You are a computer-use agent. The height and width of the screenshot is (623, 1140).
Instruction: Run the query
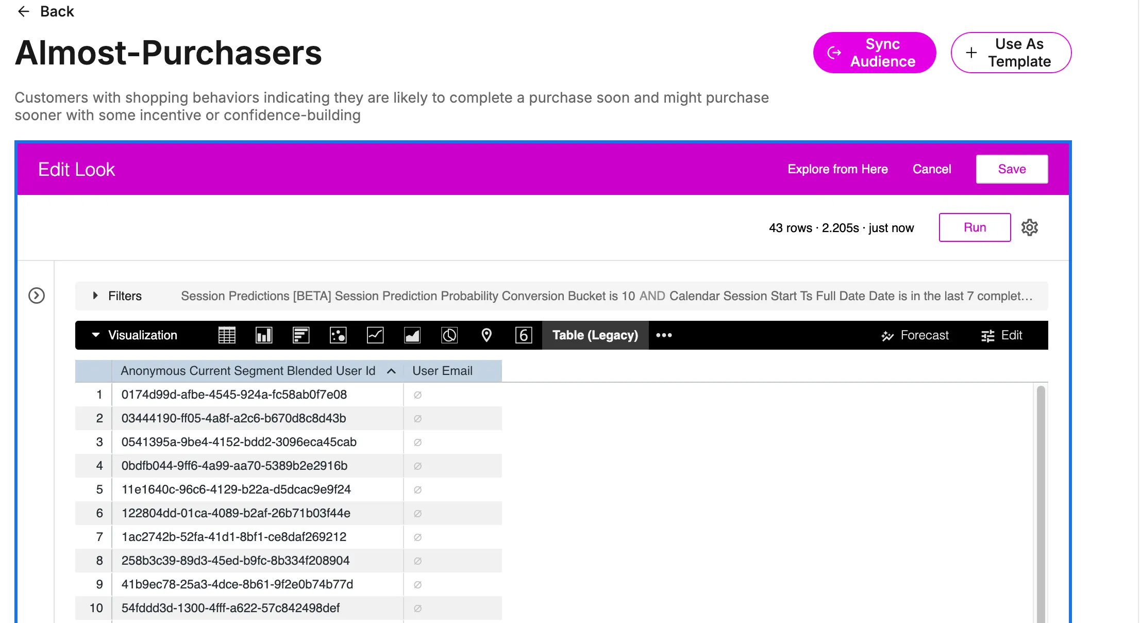point(975,227)
